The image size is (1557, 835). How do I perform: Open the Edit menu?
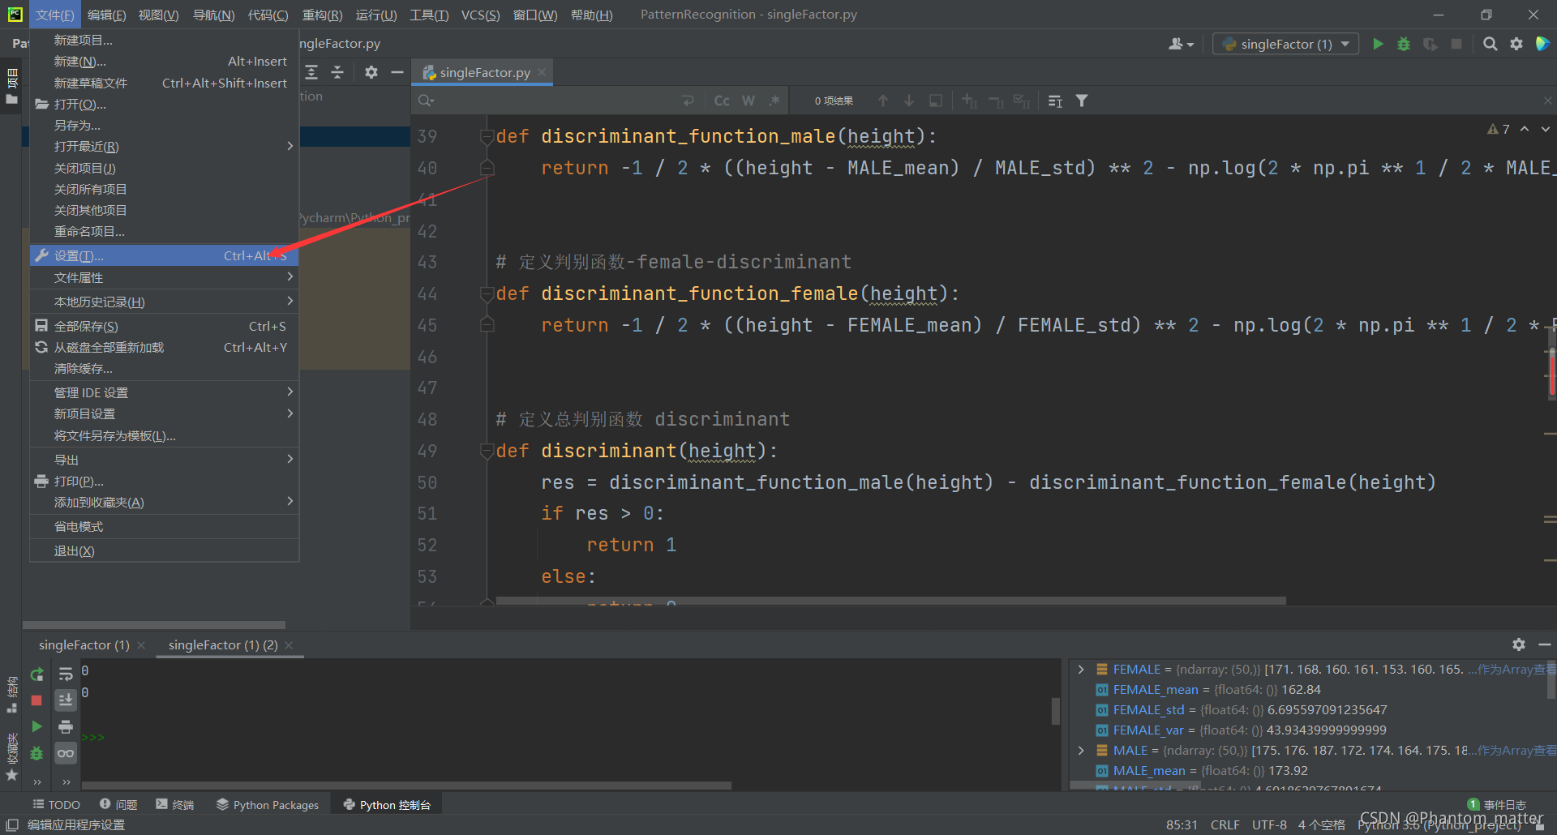click(106, 15)
